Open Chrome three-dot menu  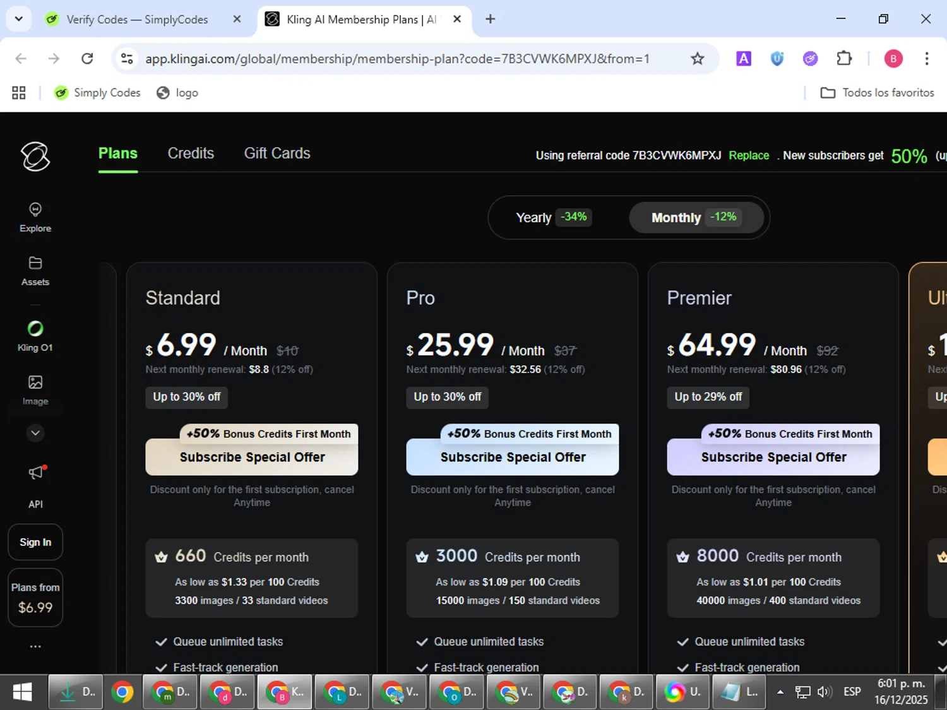(926, 59)
